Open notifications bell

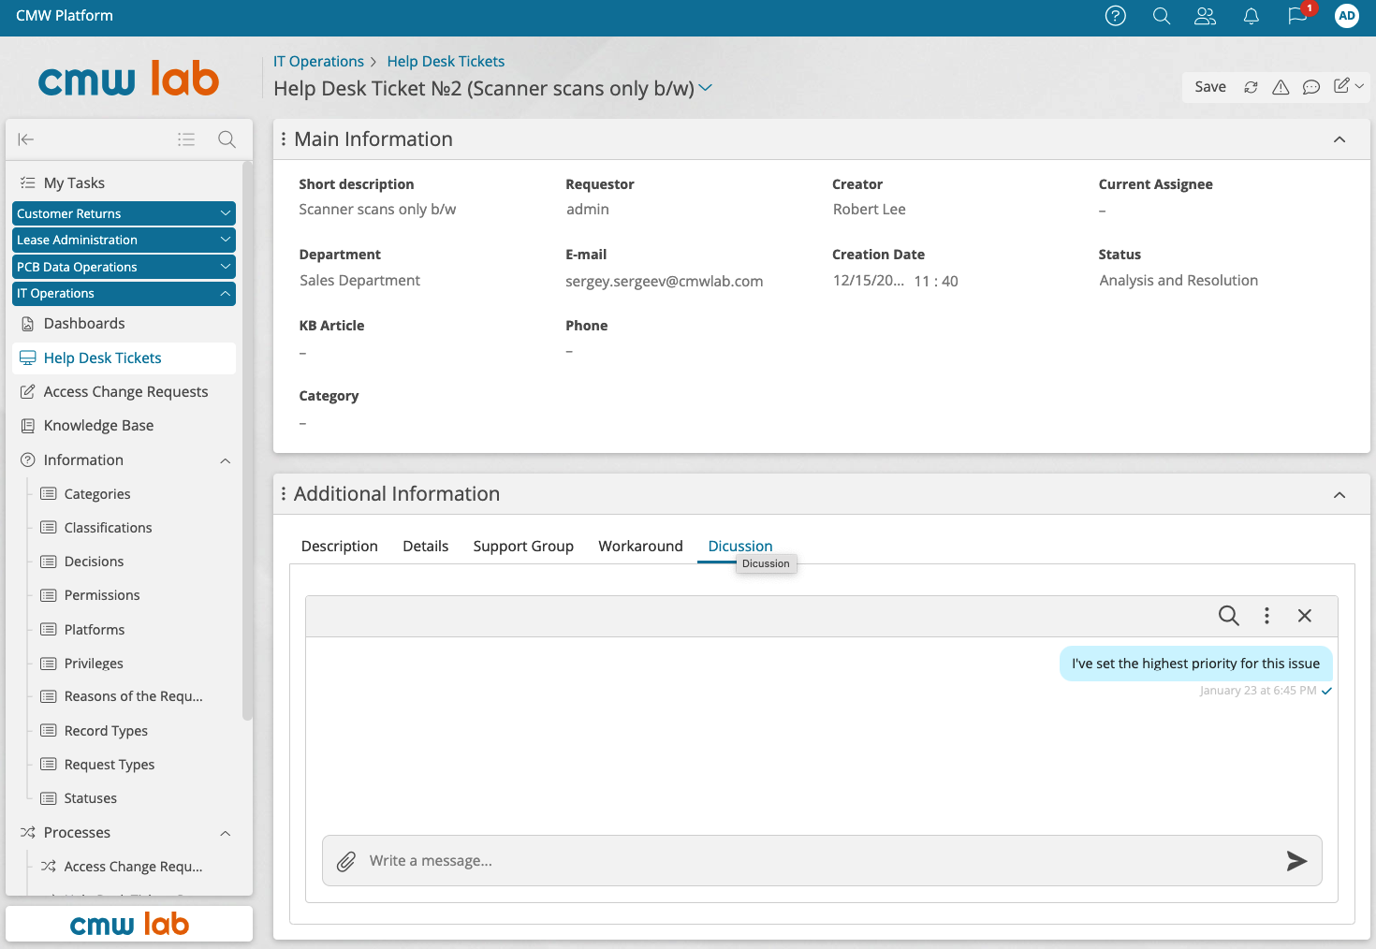pyautogui.click(x=1252, y=16)
